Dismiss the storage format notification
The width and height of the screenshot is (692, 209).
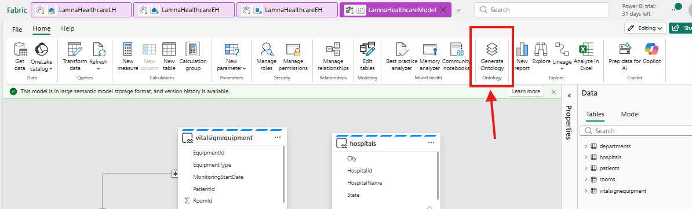[553, 91]
